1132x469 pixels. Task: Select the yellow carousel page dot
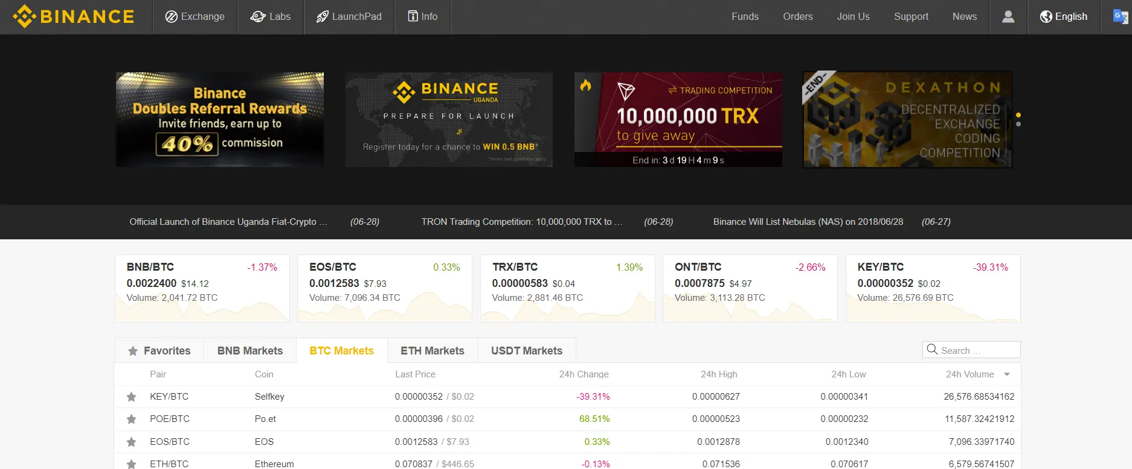(x=1018, y=115)
